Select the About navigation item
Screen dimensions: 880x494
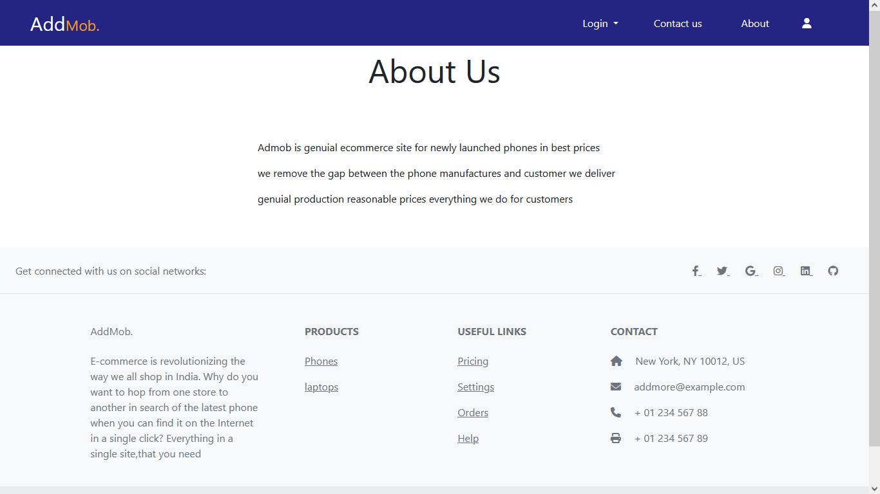754,23
